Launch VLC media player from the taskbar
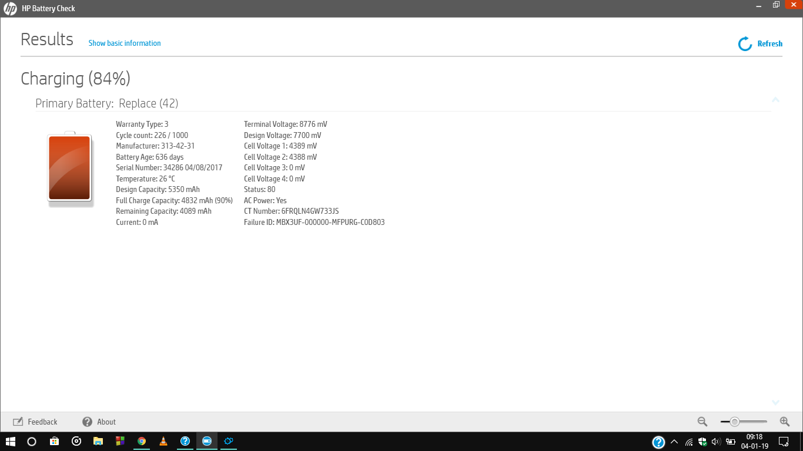Screen dimensions: 803x451 coord(163,441)
